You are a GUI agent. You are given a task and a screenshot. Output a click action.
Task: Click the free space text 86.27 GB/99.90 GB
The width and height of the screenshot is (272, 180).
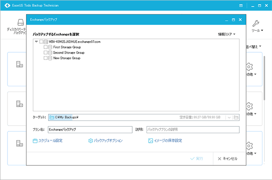tap(207, 117)
